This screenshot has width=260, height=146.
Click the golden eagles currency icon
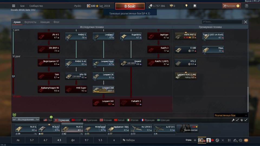(171, 6)
